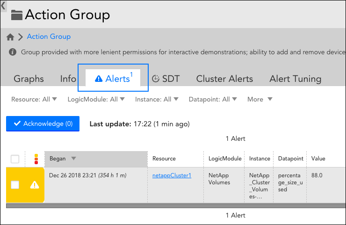Click the alert severity filter icon in table header
The image size is (346, 225).
(x=36, y=159)
